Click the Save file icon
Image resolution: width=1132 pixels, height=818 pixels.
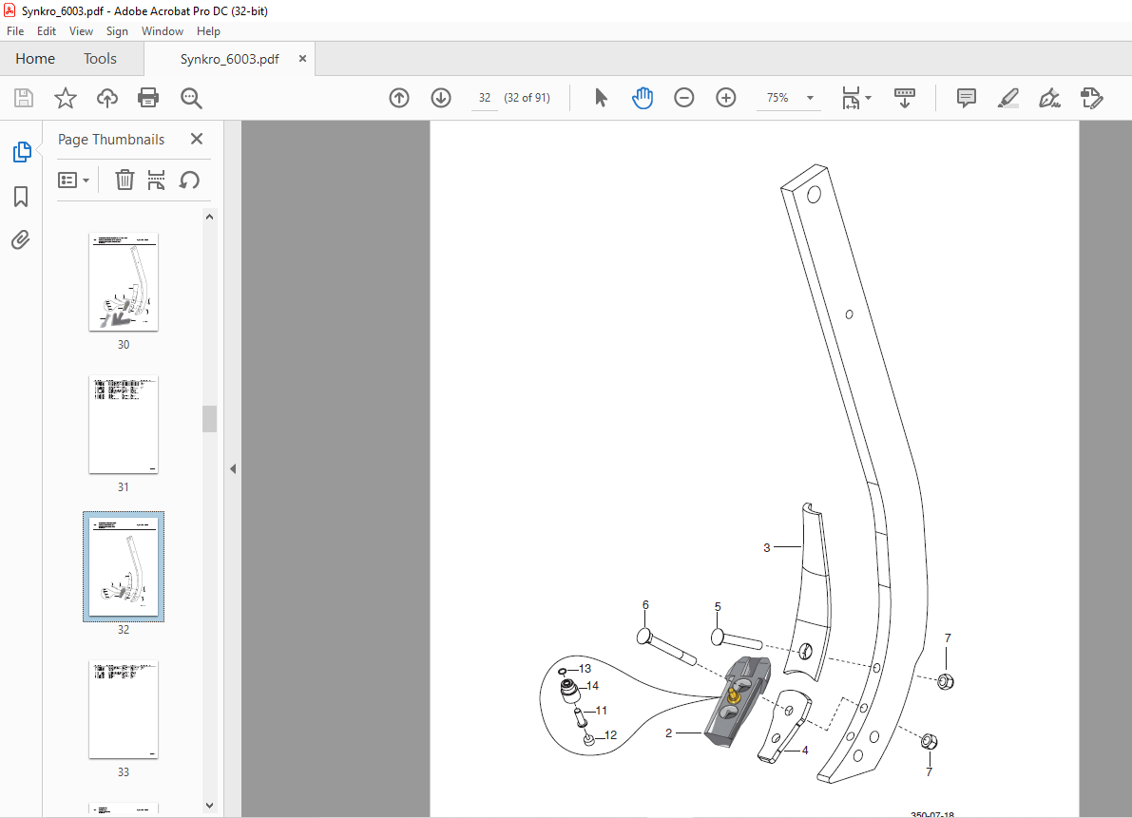tap(24, 97)
